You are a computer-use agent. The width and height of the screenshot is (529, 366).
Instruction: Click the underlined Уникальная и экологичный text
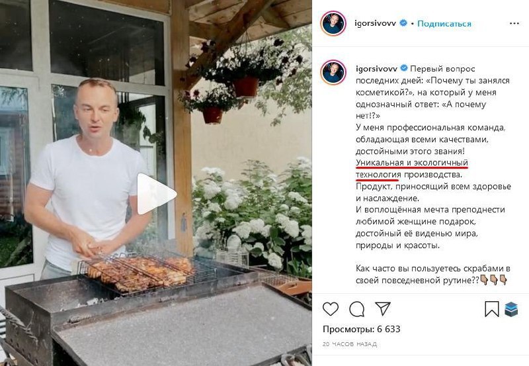tap(411, 163)
